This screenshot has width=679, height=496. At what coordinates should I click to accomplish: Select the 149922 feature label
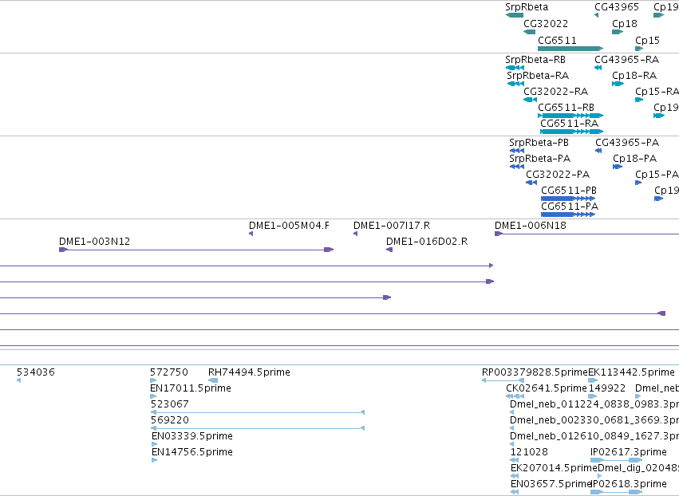[x=607, y=388]
